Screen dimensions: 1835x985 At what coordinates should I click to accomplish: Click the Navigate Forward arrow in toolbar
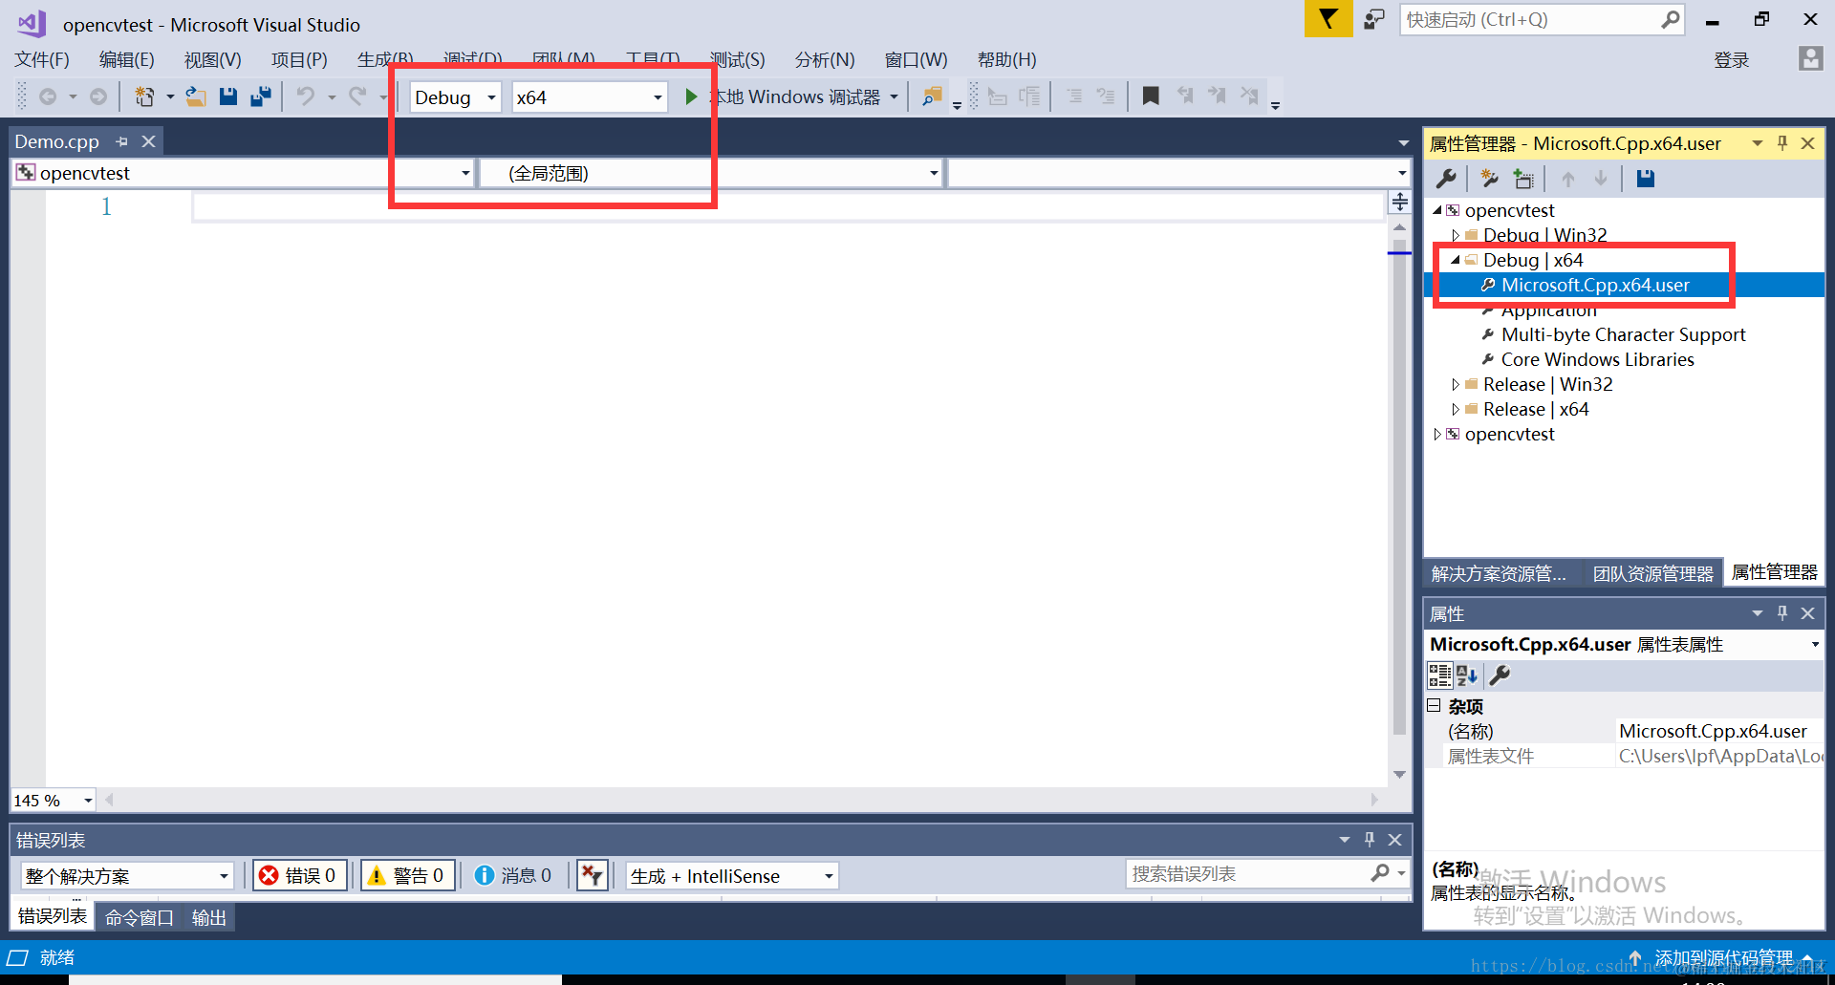(98, 96)
